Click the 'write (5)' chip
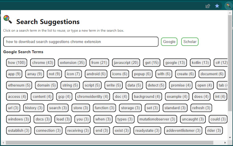Screen dimensions: 233x146 pyautogui.click(x=114, y=85)
